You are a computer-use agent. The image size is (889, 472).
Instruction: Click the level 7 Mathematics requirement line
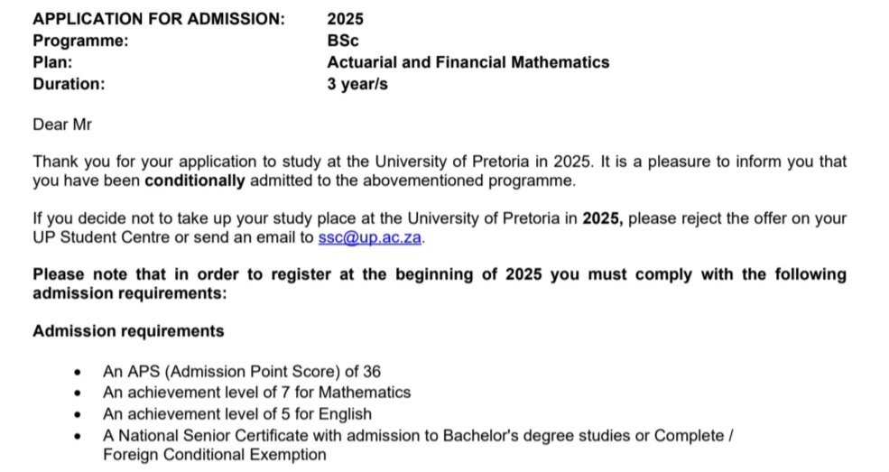pos(256,393)
